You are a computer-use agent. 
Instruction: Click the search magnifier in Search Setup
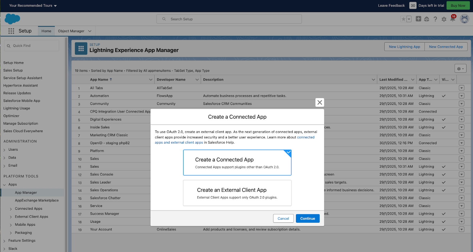(x=164, y=19)
